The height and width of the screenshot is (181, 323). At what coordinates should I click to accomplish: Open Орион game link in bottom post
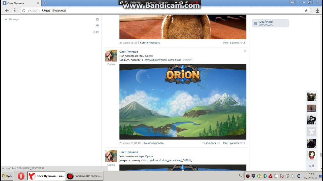(149, 156)
